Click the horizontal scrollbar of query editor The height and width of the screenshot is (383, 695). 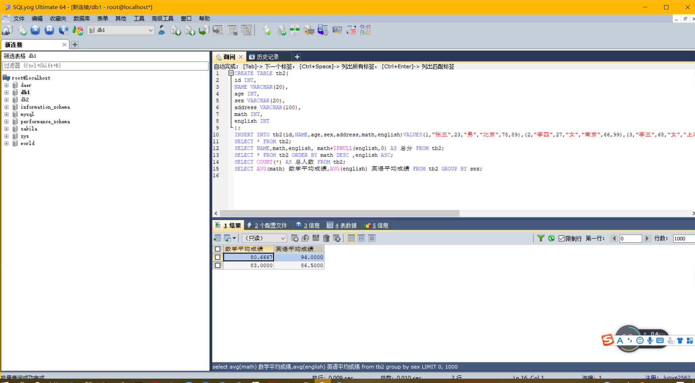pyautogui.click(x=339, y=213)
